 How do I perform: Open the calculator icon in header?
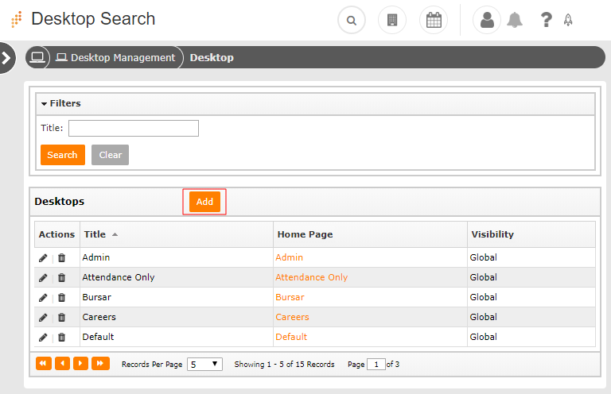391,21
